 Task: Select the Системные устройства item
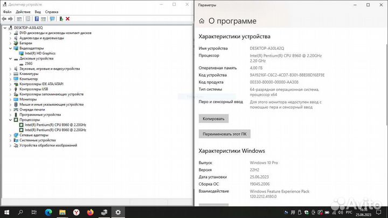coord(38,140)
